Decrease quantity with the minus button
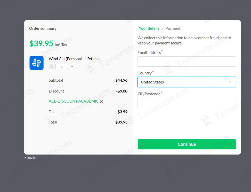251x192 pixels. coord(51,66)
